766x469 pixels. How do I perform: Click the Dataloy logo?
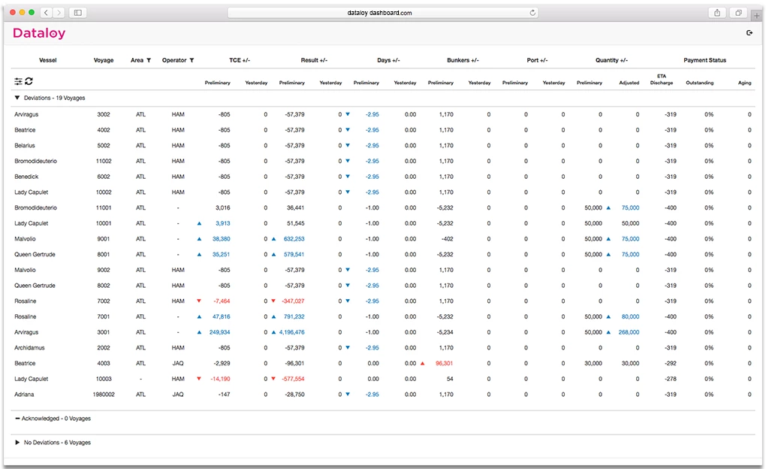[39, 33]
